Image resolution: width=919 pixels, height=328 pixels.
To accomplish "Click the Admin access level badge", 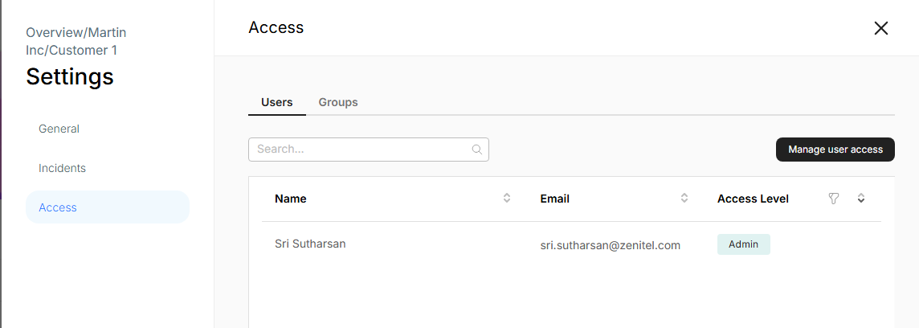I will pyautogui.click(x=744, y=244).
